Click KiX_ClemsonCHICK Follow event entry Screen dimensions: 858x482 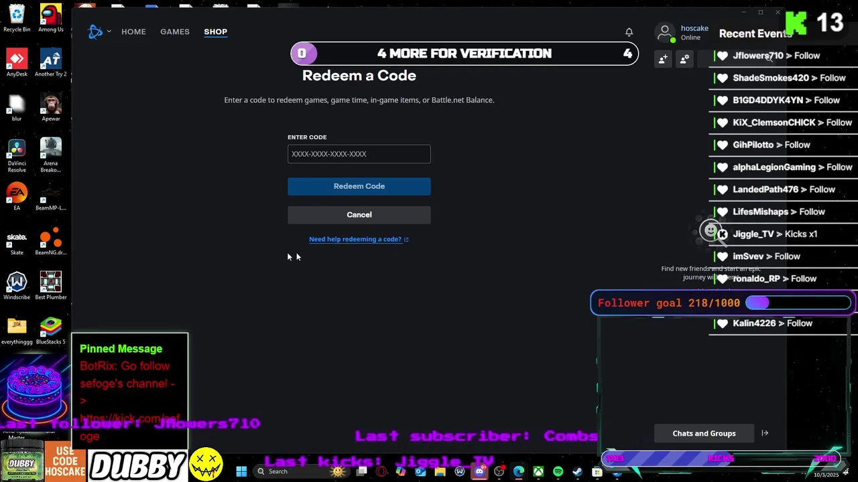[x=784, y=123]
